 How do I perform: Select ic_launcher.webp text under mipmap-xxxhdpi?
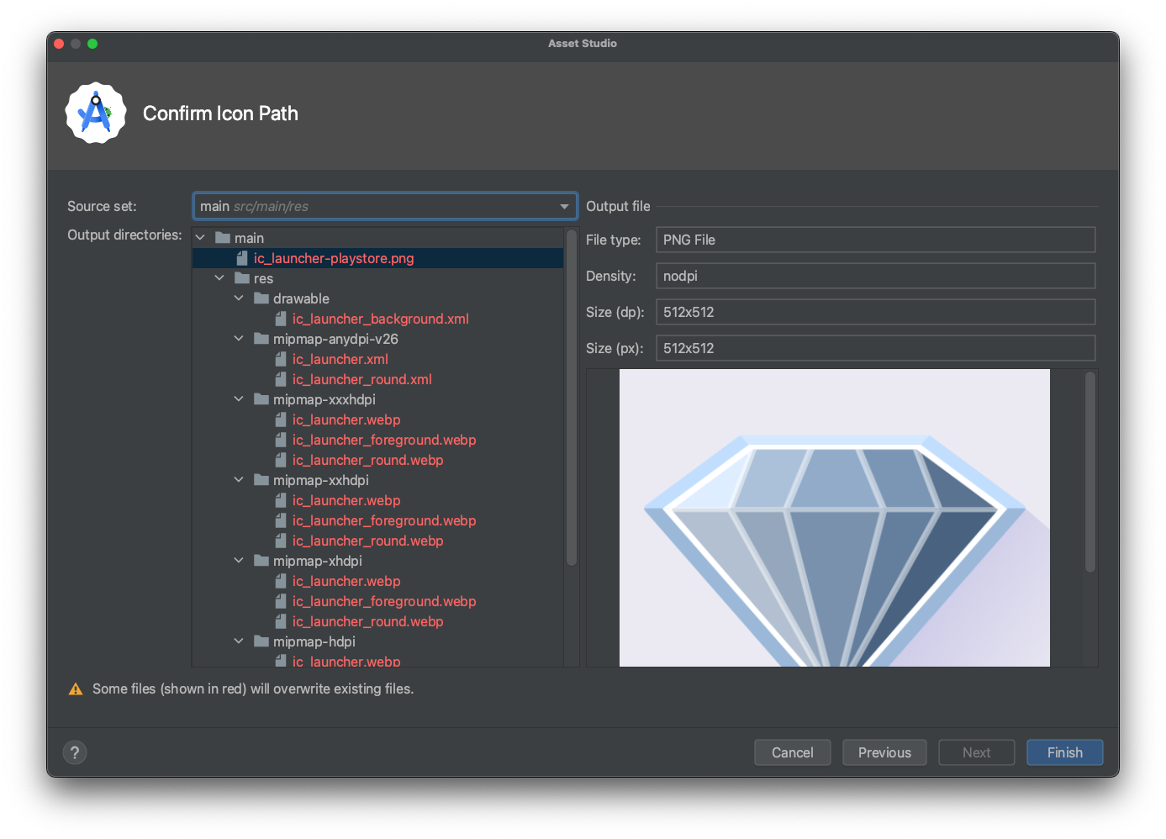tap(346, 419)
